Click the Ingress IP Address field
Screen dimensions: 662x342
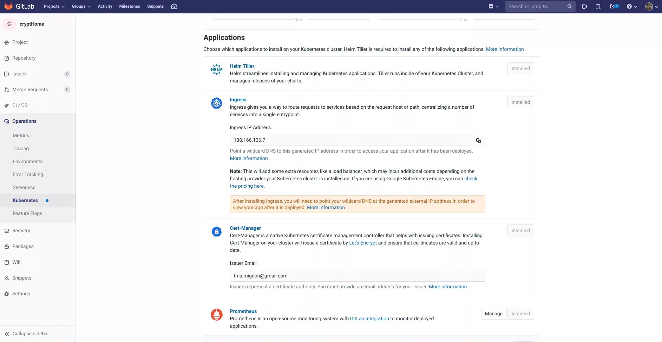pyautogui.click(x=351, y=140)
